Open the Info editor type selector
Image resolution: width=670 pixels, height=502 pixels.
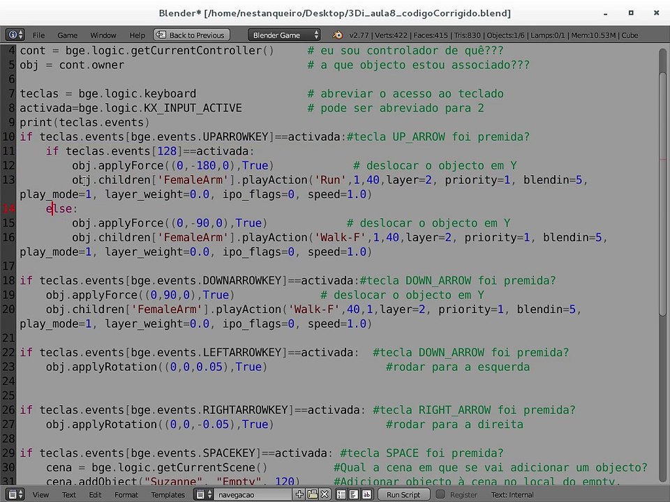15,35
